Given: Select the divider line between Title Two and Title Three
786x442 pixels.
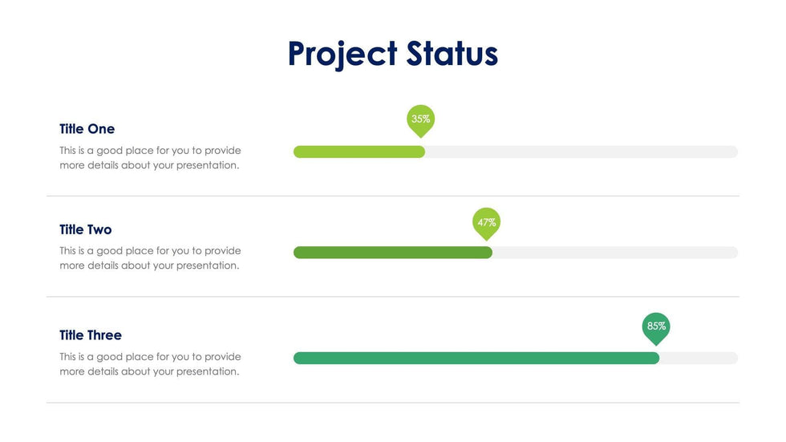Looking at the screenshot, I should pyautogui.click(x=392, y=297).
